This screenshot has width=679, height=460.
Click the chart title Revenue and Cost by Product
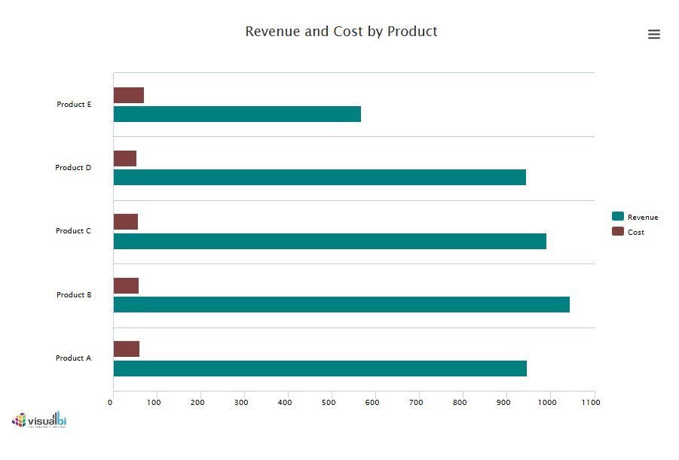341,32
